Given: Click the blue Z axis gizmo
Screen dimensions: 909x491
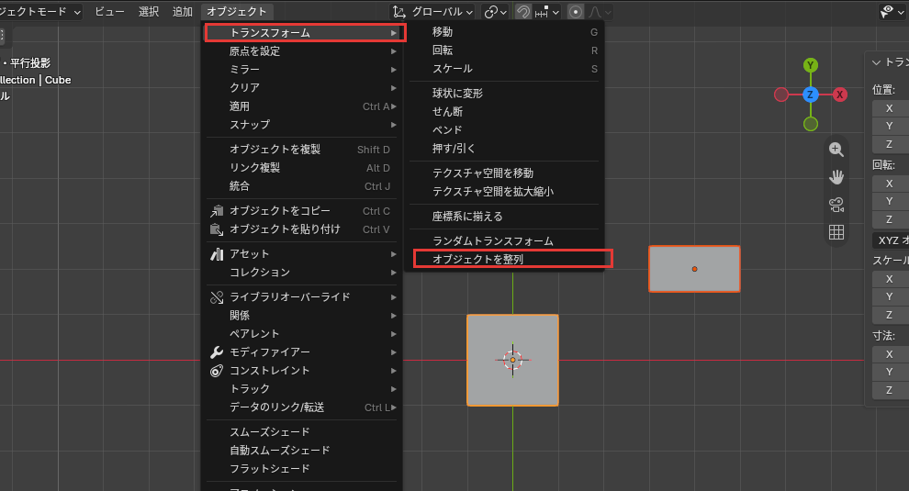Looking at the screenshot, I should [811, 95].
